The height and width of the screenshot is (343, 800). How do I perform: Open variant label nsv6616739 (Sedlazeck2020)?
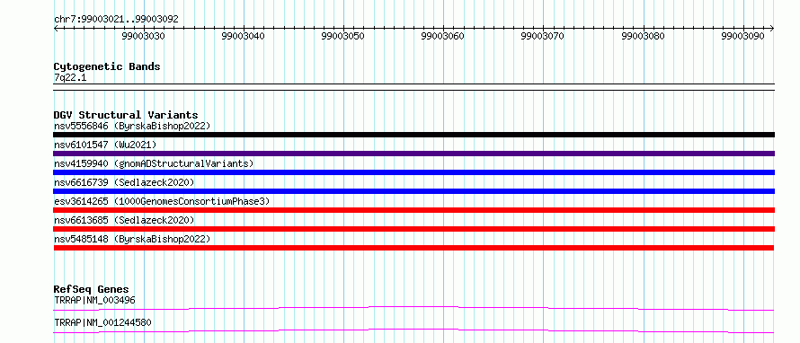124,182
